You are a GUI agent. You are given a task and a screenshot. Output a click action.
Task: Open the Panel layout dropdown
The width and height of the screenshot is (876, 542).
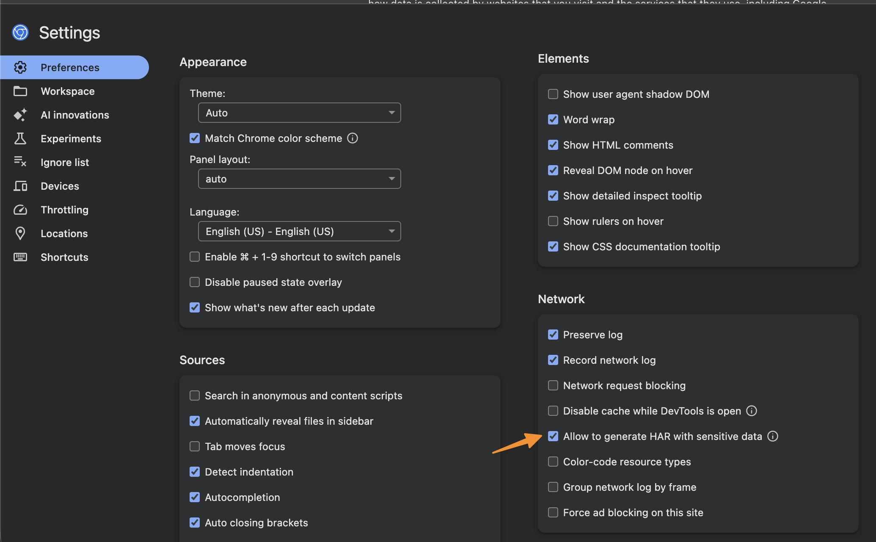pyautogui.click(x=299, y=179)
